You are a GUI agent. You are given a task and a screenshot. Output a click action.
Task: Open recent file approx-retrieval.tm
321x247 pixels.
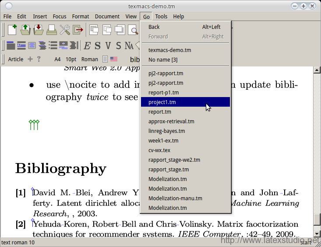(186, 122)
